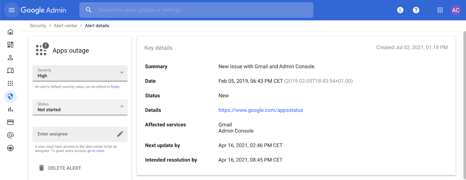This screenshot has height=180, width=466.
Task: Open the AC account avatar
Action: [456, 10]
